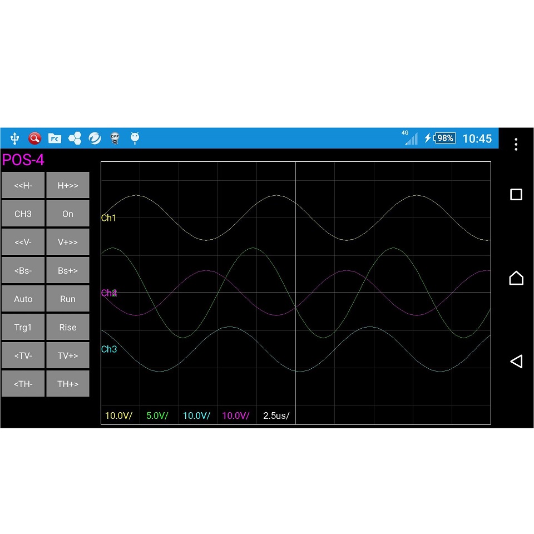Open recent apps with square icon

(516, 195)
